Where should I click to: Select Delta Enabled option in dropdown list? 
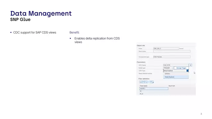176,77
